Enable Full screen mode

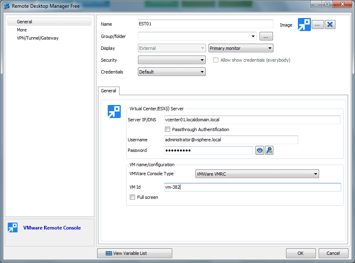coord(132,197)
